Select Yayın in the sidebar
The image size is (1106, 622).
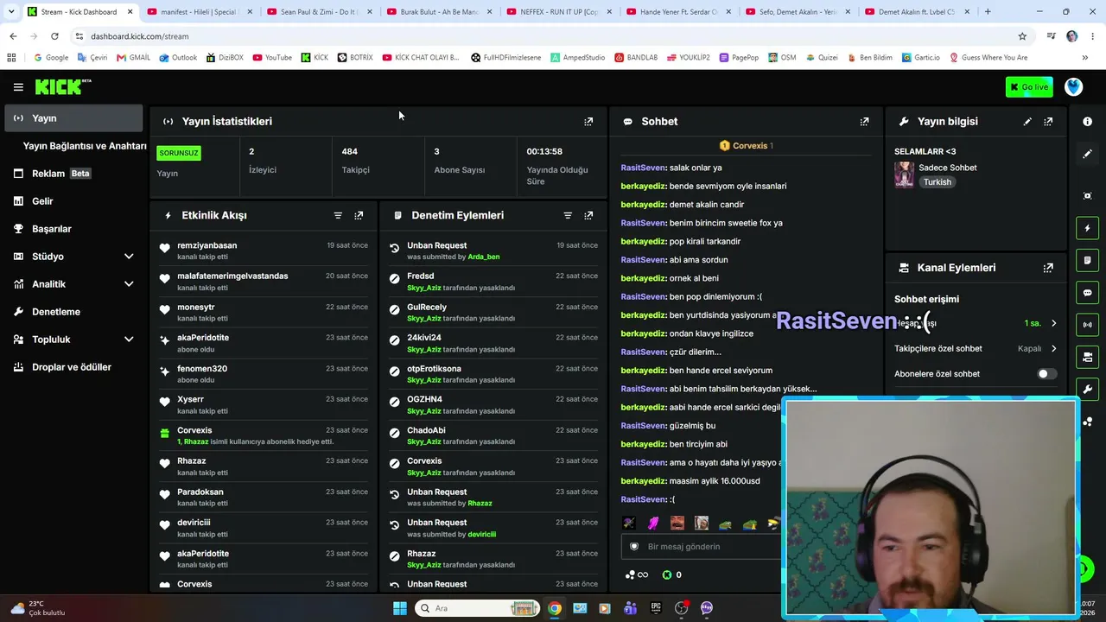73,118
